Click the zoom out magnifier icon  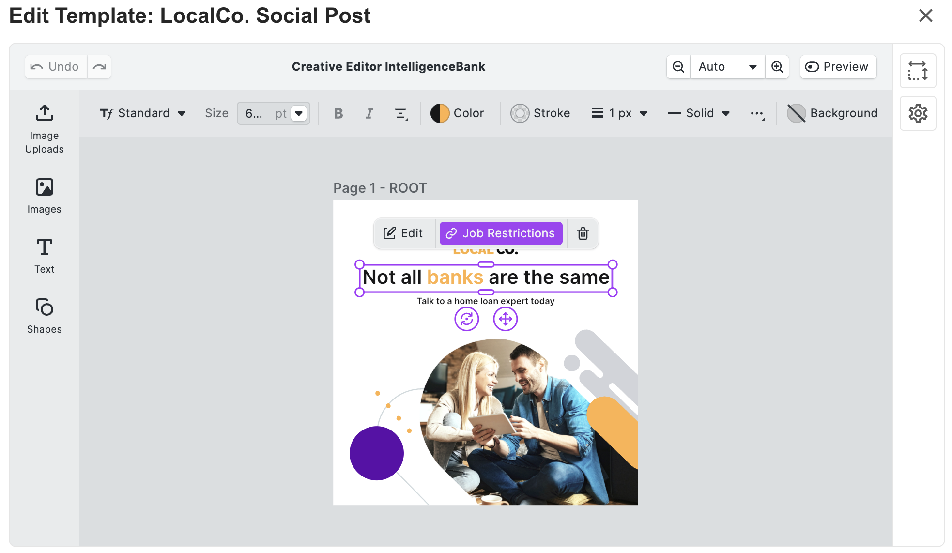pyautogui.click(x=678, y=67)
